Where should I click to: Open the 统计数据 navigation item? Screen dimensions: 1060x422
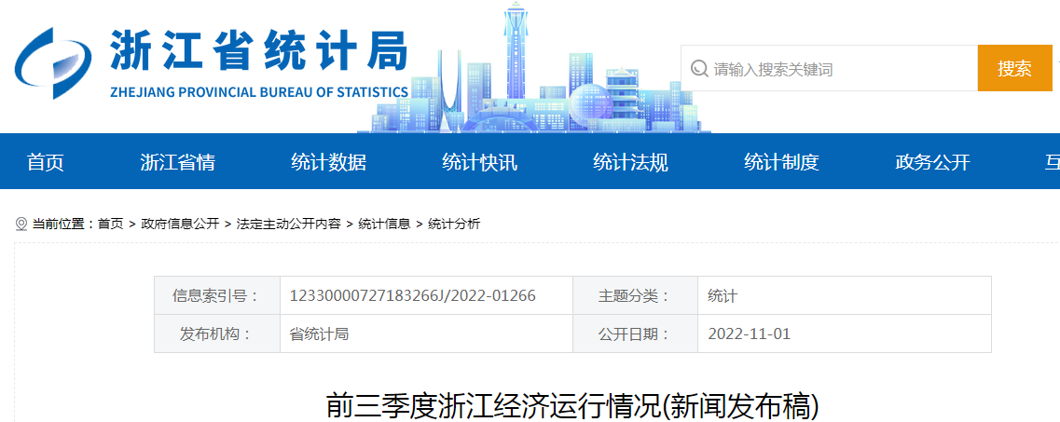[328, 162]
